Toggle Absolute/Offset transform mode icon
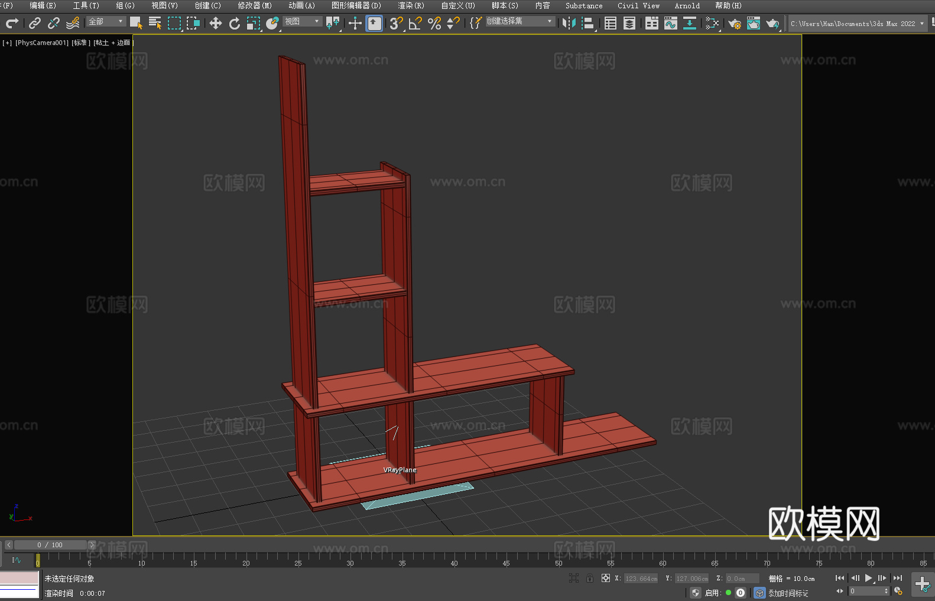The height and width of the screenshot is (601, 935). [x=606, y=578]
